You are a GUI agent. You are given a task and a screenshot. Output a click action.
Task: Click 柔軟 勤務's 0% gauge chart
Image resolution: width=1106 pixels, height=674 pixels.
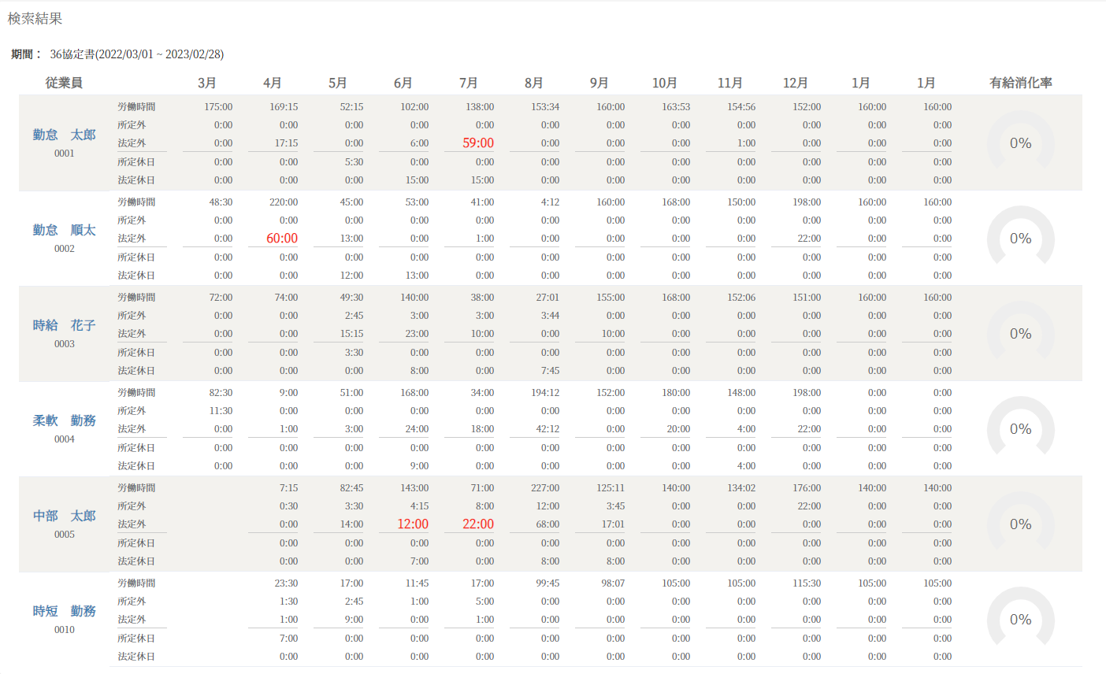tap(1020, 428)
